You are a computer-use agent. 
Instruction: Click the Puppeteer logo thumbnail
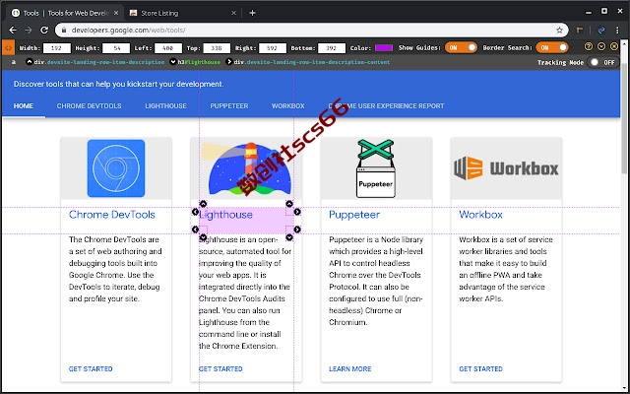tap(376, 168)
